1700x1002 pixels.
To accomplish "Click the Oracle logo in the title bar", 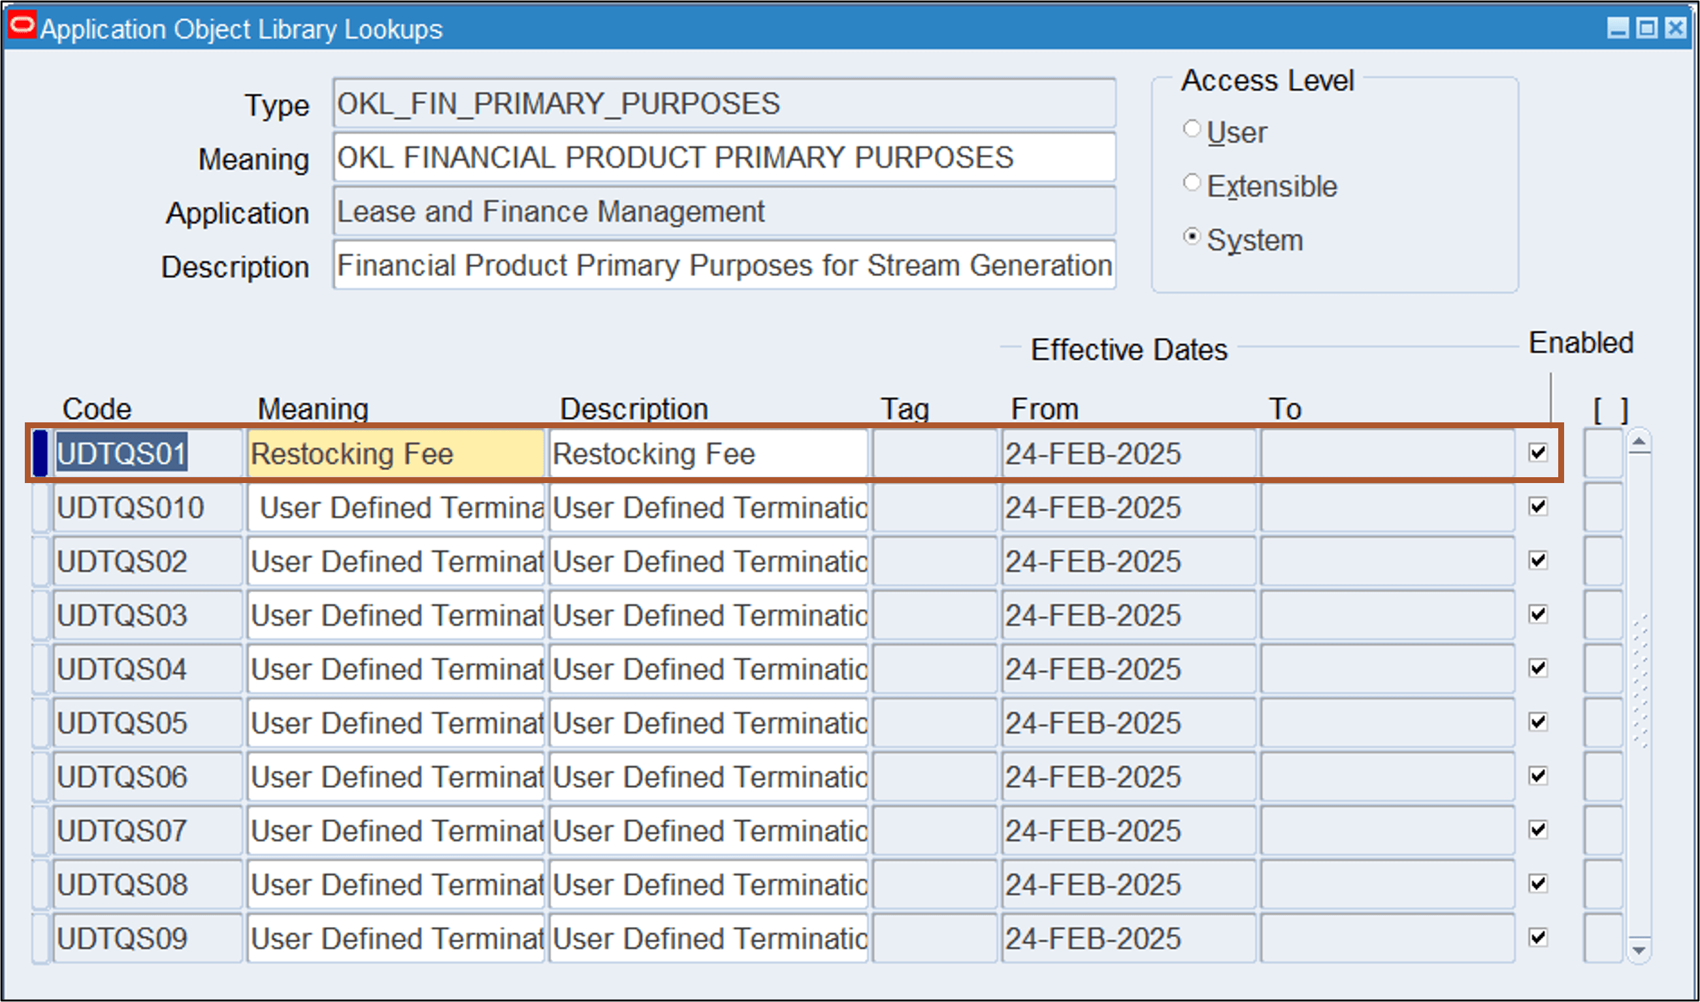I will tap(22, 27).
